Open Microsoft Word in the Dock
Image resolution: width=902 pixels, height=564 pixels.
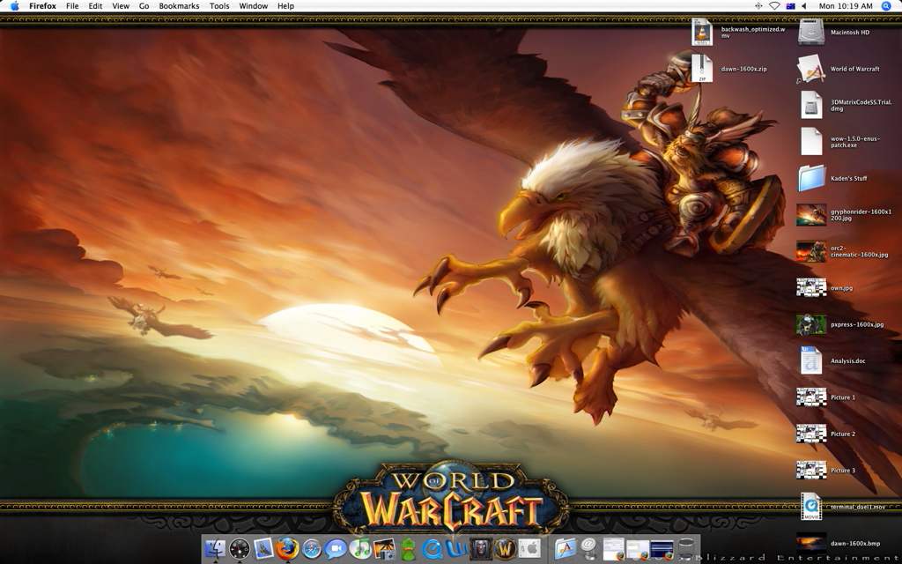coord(456,548)
